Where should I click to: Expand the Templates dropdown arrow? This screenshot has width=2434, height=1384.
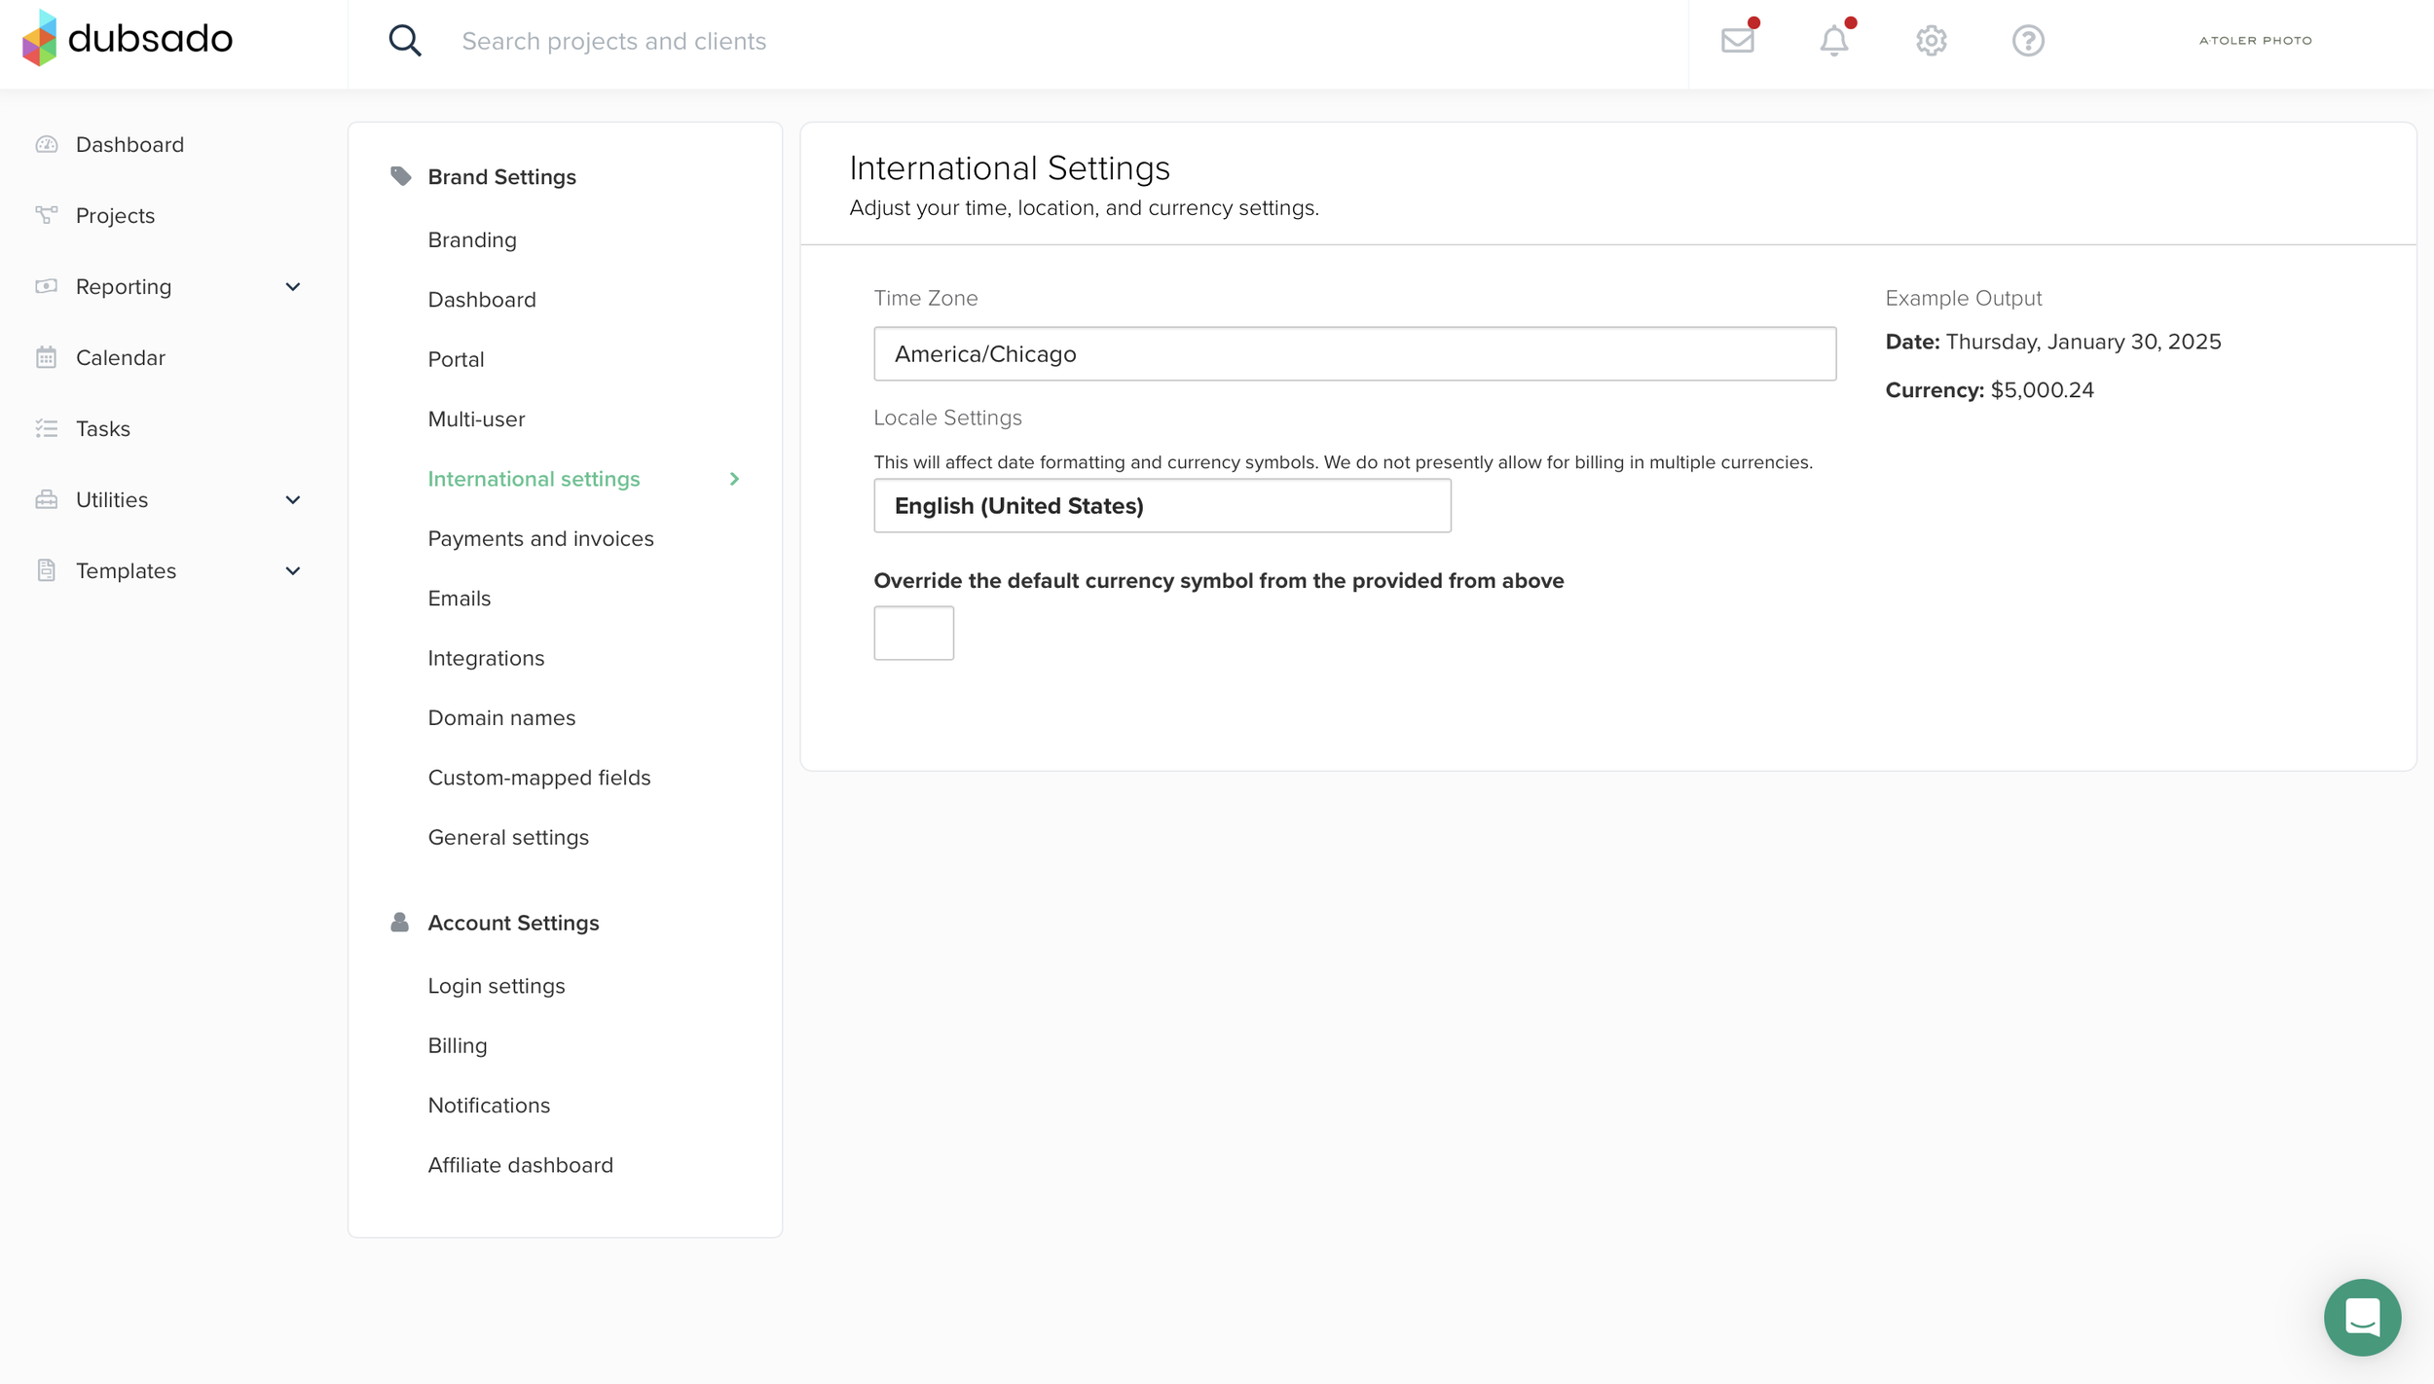(292, 570)
